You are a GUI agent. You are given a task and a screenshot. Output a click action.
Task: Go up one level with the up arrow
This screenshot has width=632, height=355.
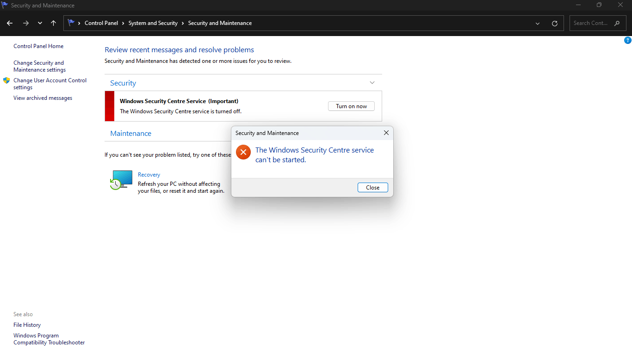tap(53, 23)
